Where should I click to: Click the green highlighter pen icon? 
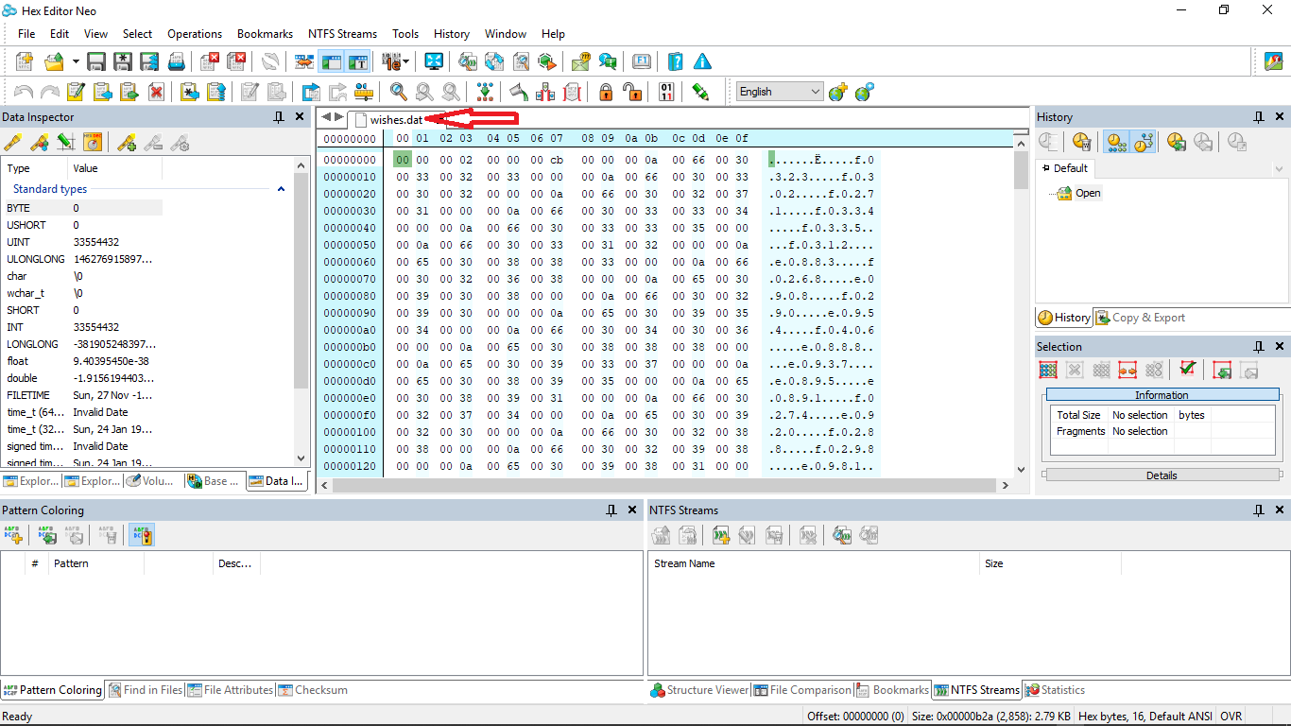click(700, 92)
